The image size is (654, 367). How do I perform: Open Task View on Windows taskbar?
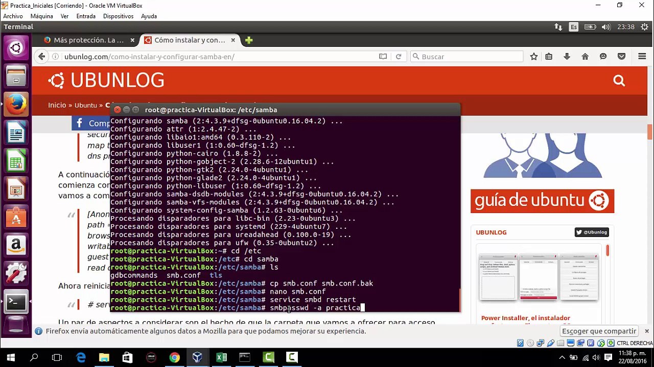point(57,357)
